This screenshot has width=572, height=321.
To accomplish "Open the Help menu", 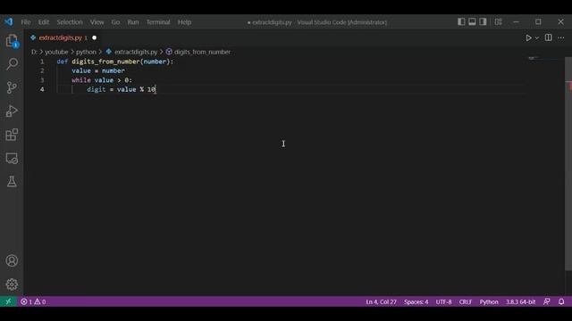I will point(185,22).
